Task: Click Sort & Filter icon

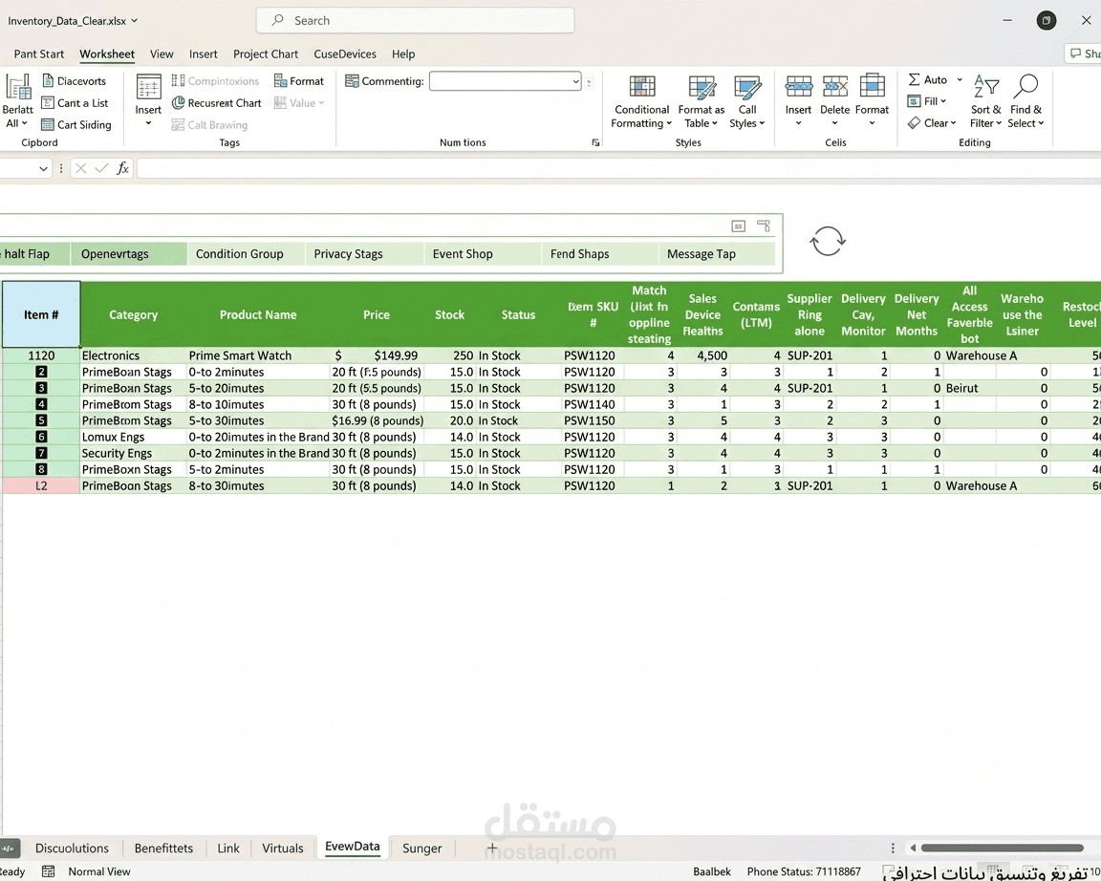Action: [986, 87]
